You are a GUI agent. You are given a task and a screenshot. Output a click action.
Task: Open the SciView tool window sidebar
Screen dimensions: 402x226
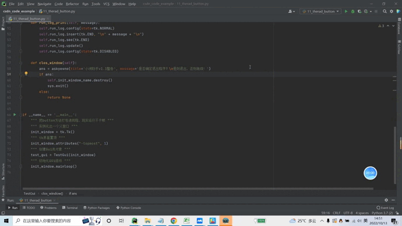(399, 47)
